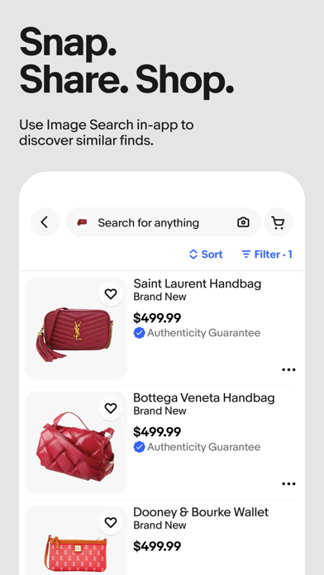Open more options for Saint Laurent Handbag
This screenshot has height=575, width=324.
[x=288, y=369]
